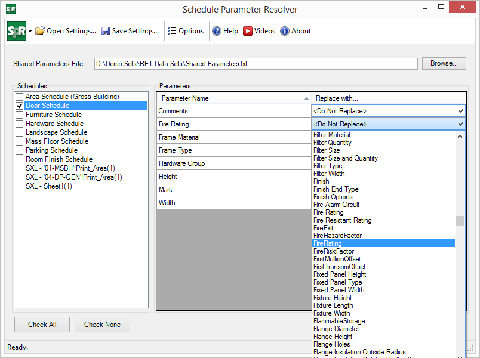Click the Open Settings folder icon
This screenshot has width=480, height=358.
40,31
